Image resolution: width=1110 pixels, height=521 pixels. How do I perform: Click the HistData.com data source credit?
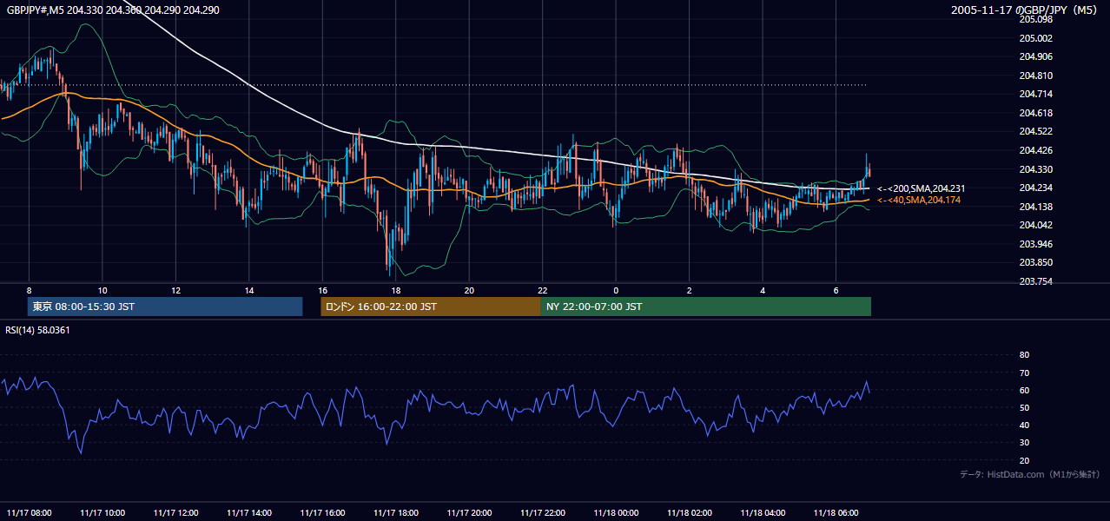pos(1029,474)
